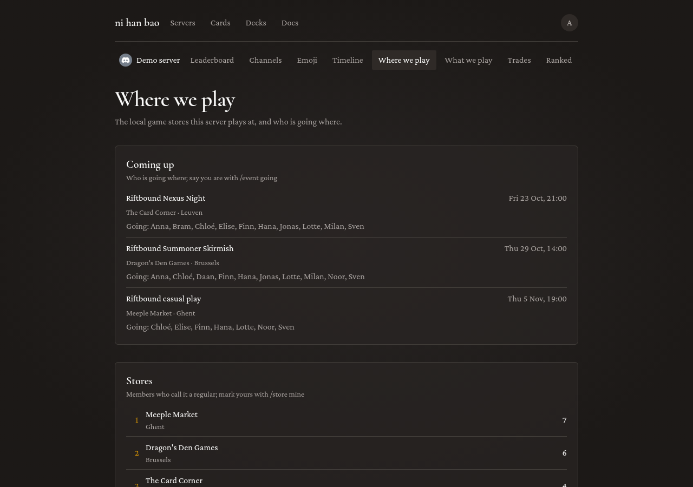Viewport: 693px width, 487px height.
Task: Switch to the What we play tab
Action: pos(468,60)
